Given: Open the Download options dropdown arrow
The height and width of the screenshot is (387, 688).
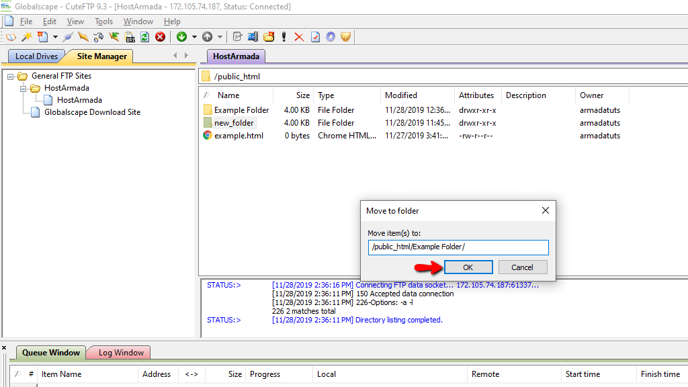Looking at the screenshot, I should click(x=194, y=37).
